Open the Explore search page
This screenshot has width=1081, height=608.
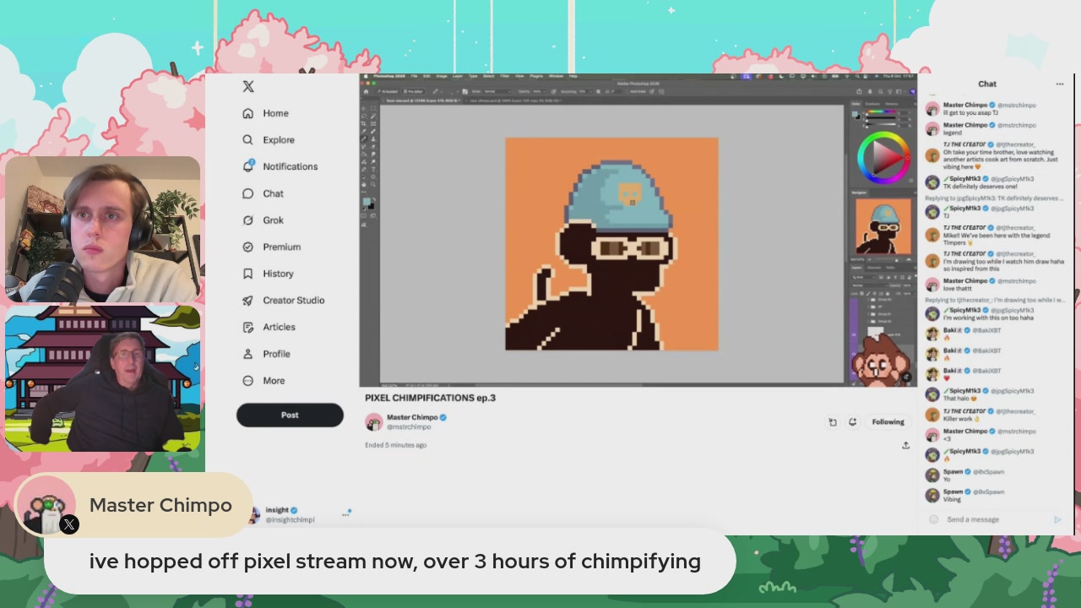click(x=269, y=140)
